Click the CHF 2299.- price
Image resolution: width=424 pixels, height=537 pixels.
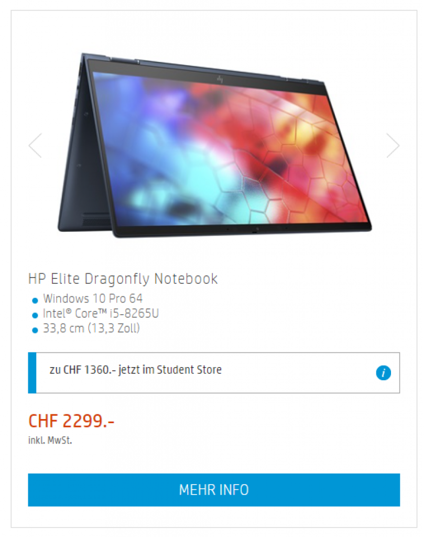tap(71, 421)
